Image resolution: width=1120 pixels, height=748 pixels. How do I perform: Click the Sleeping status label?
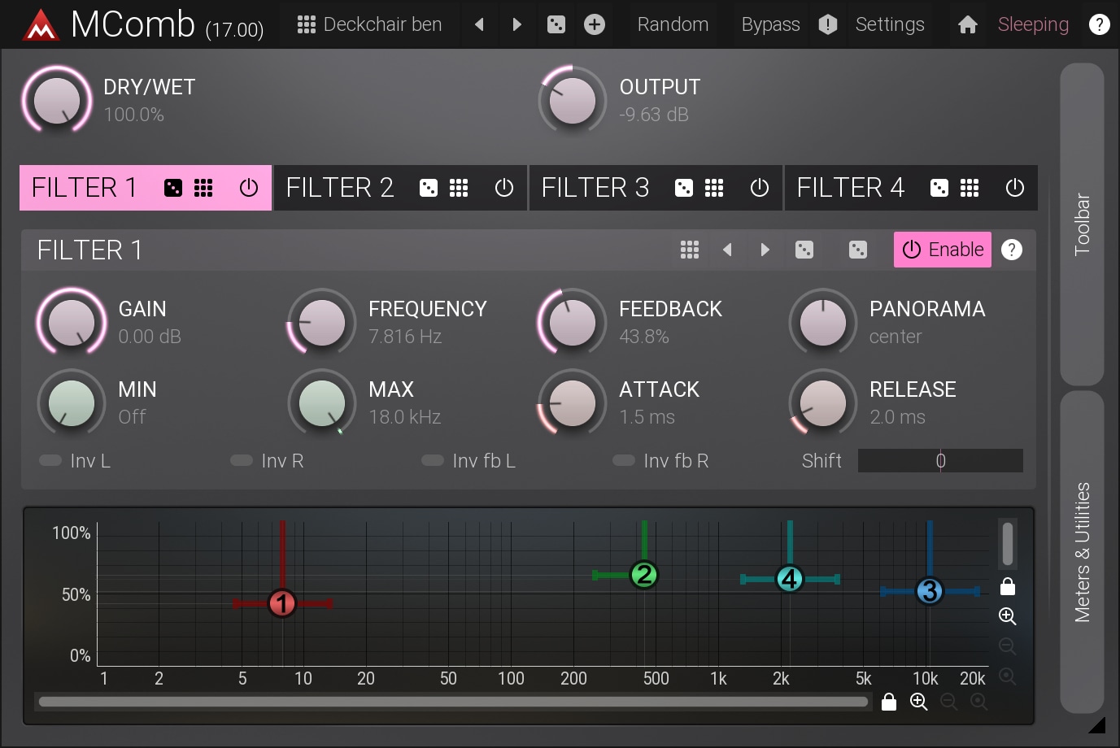point(1033,24)
